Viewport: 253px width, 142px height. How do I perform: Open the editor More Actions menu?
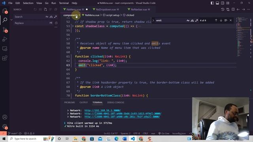(x=249, y=9)
